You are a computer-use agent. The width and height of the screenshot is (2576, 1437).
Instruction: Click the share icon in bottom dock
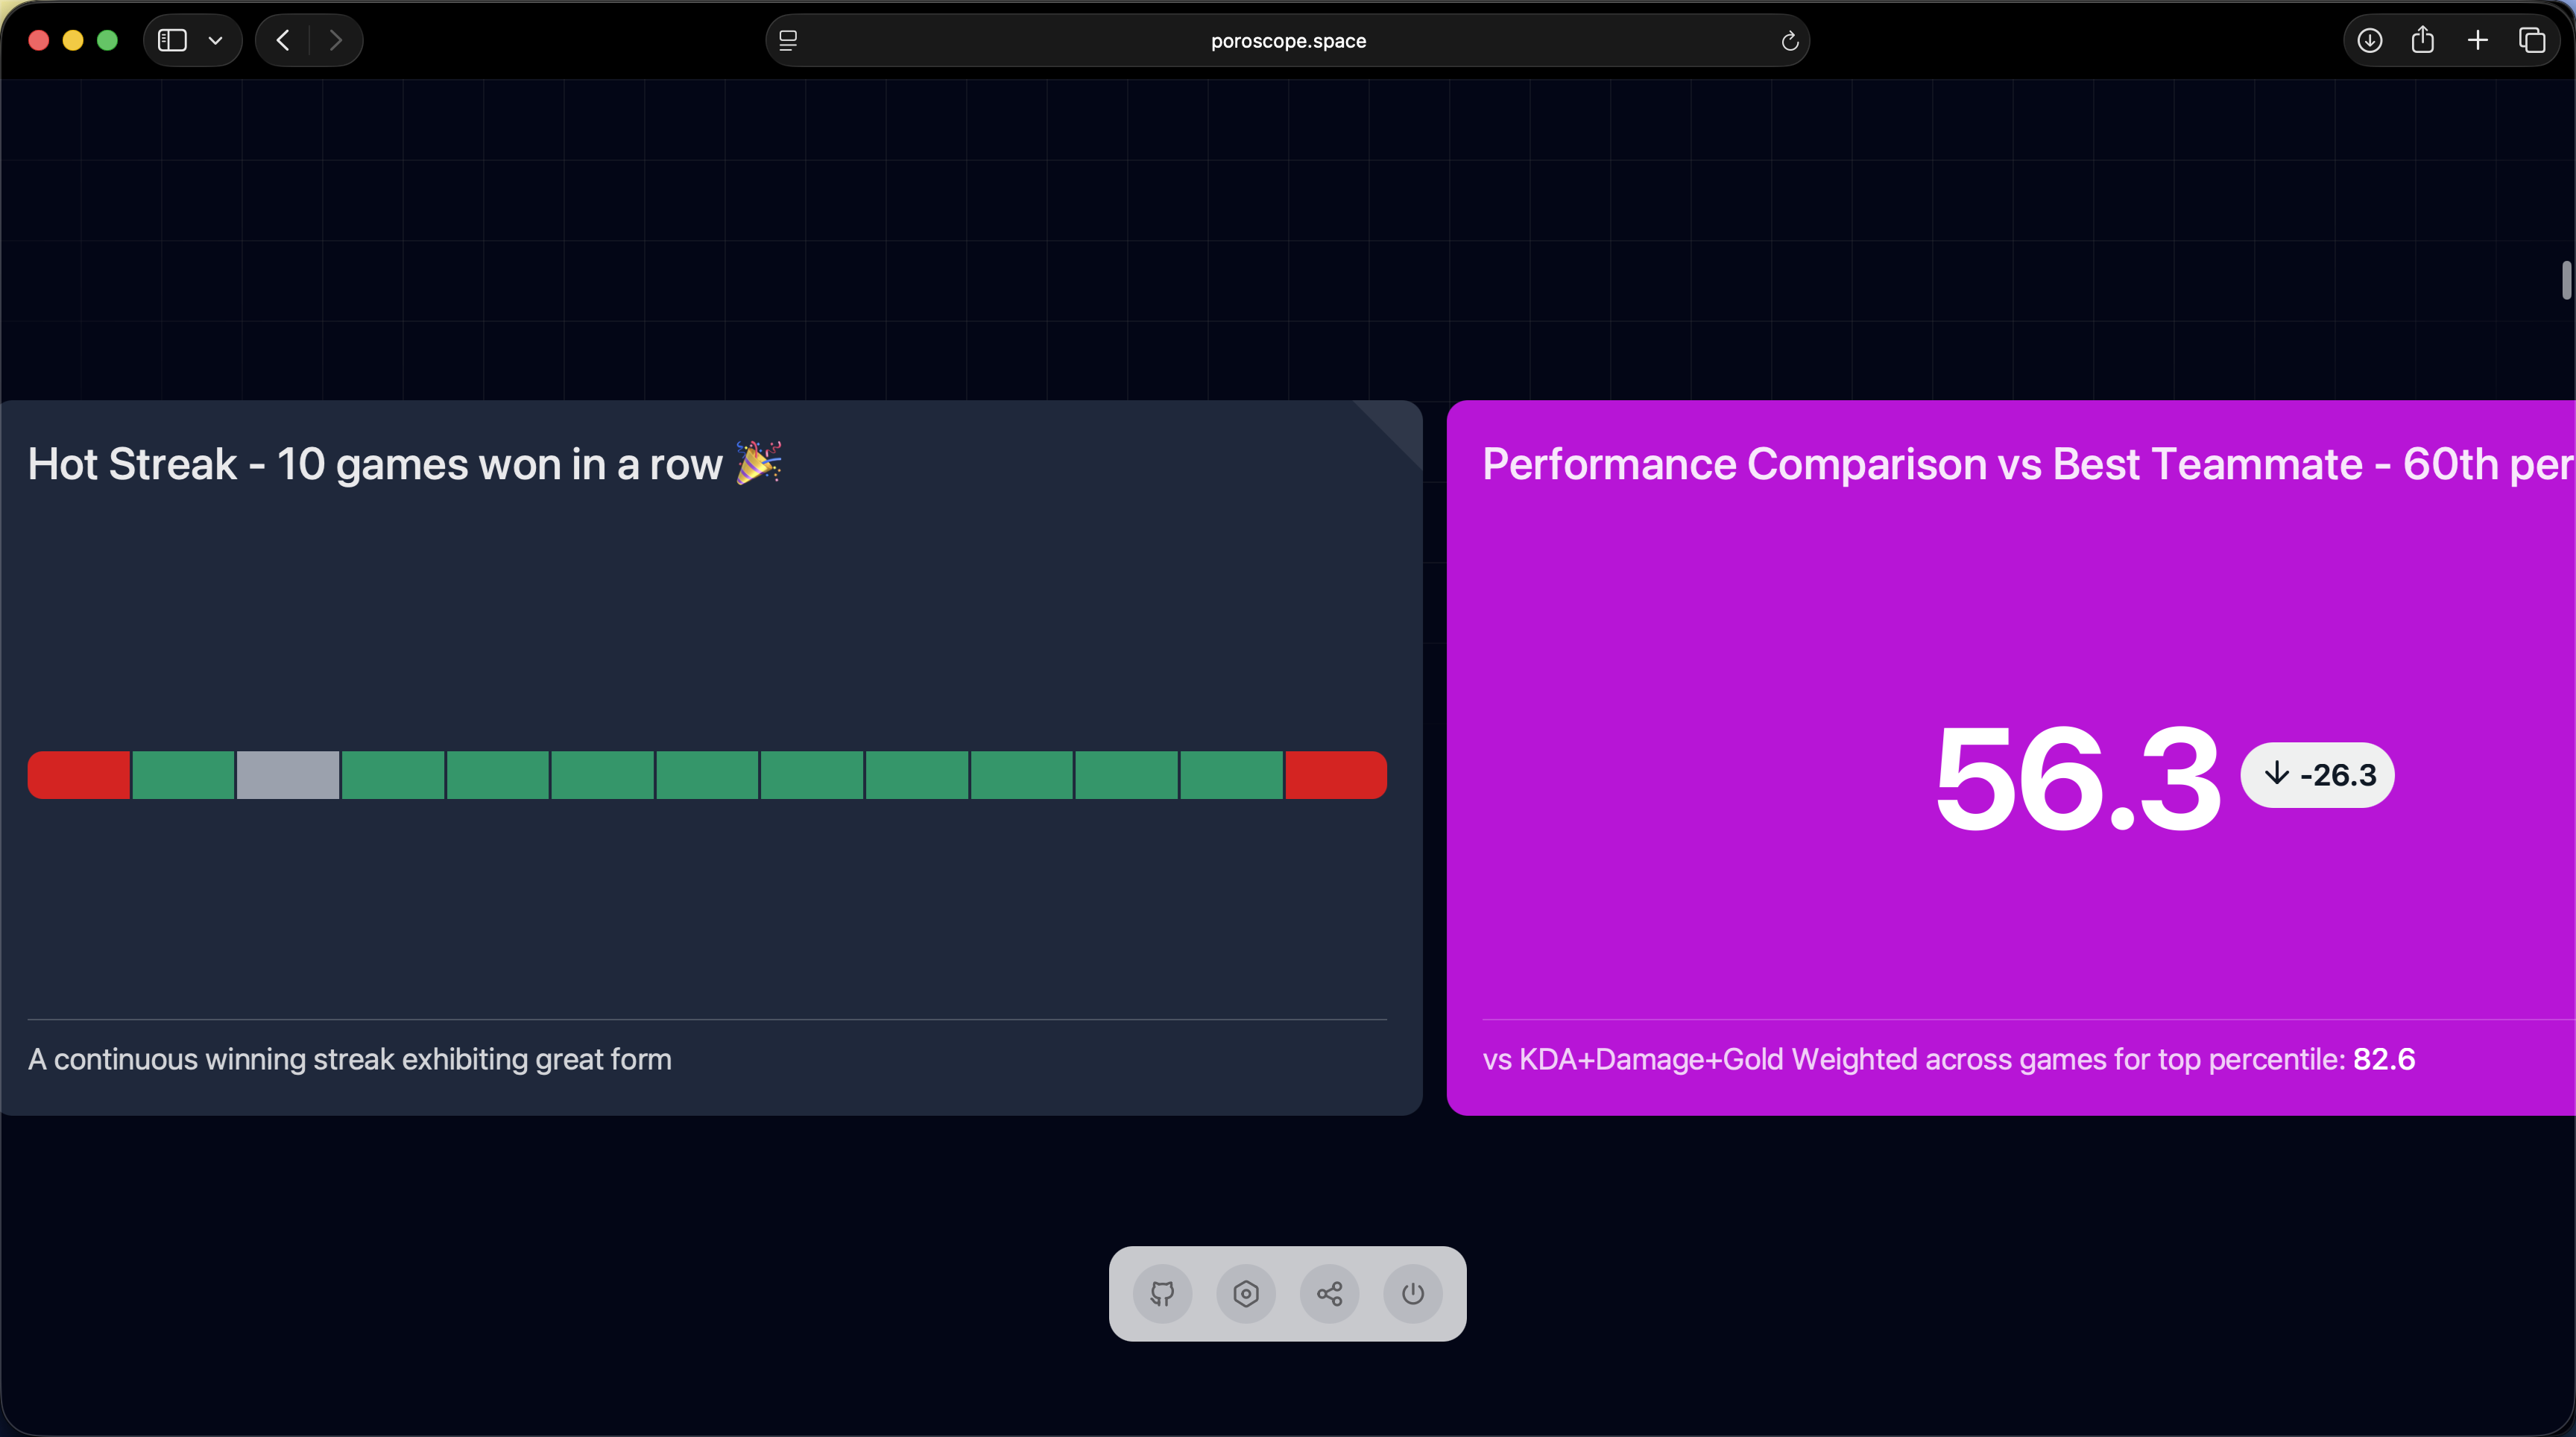[x=1329, y=1294]
